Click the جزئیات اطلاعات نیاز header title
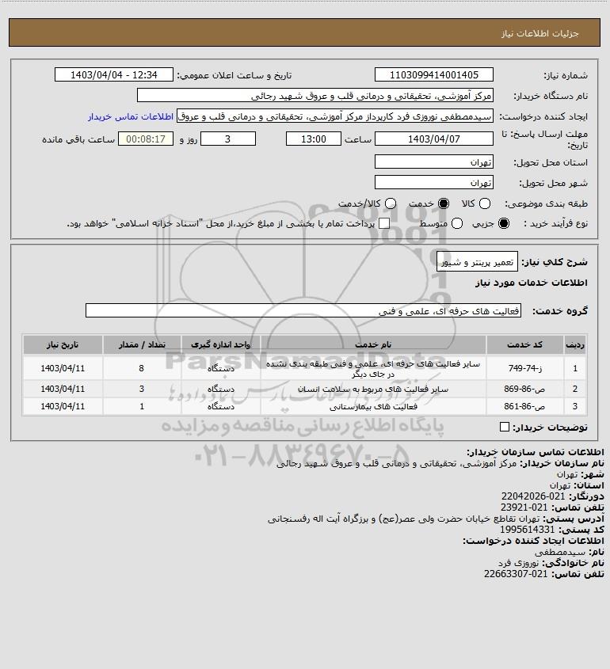This screenshot has width=610, height=669. click(x=540, y=33)
